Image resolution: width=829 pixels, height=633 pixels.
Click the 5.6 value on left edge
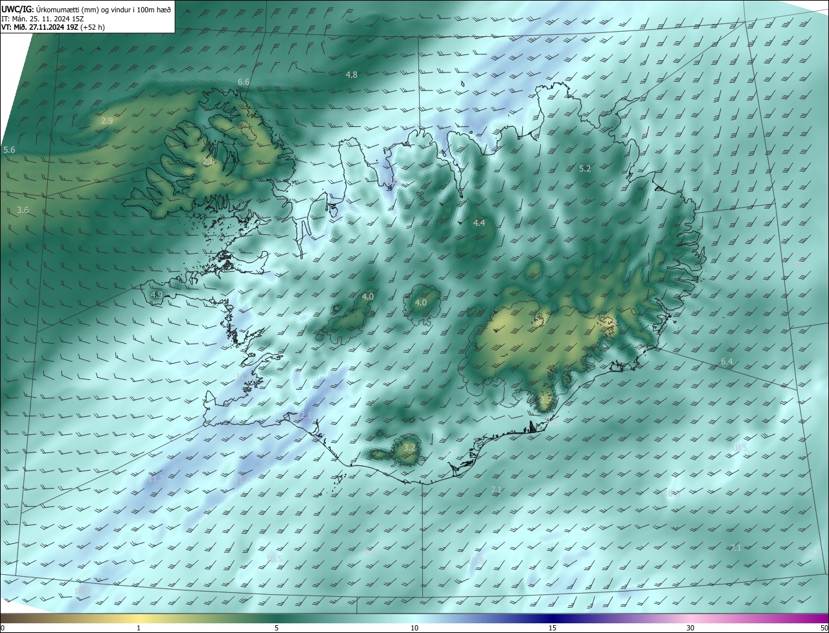[9, 150]
